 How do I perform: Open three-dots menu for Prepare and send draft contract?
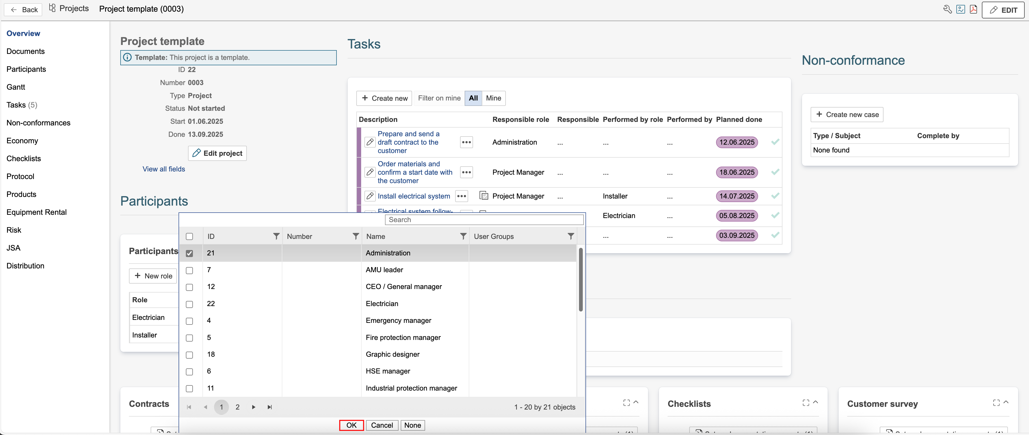coord(466,142)
